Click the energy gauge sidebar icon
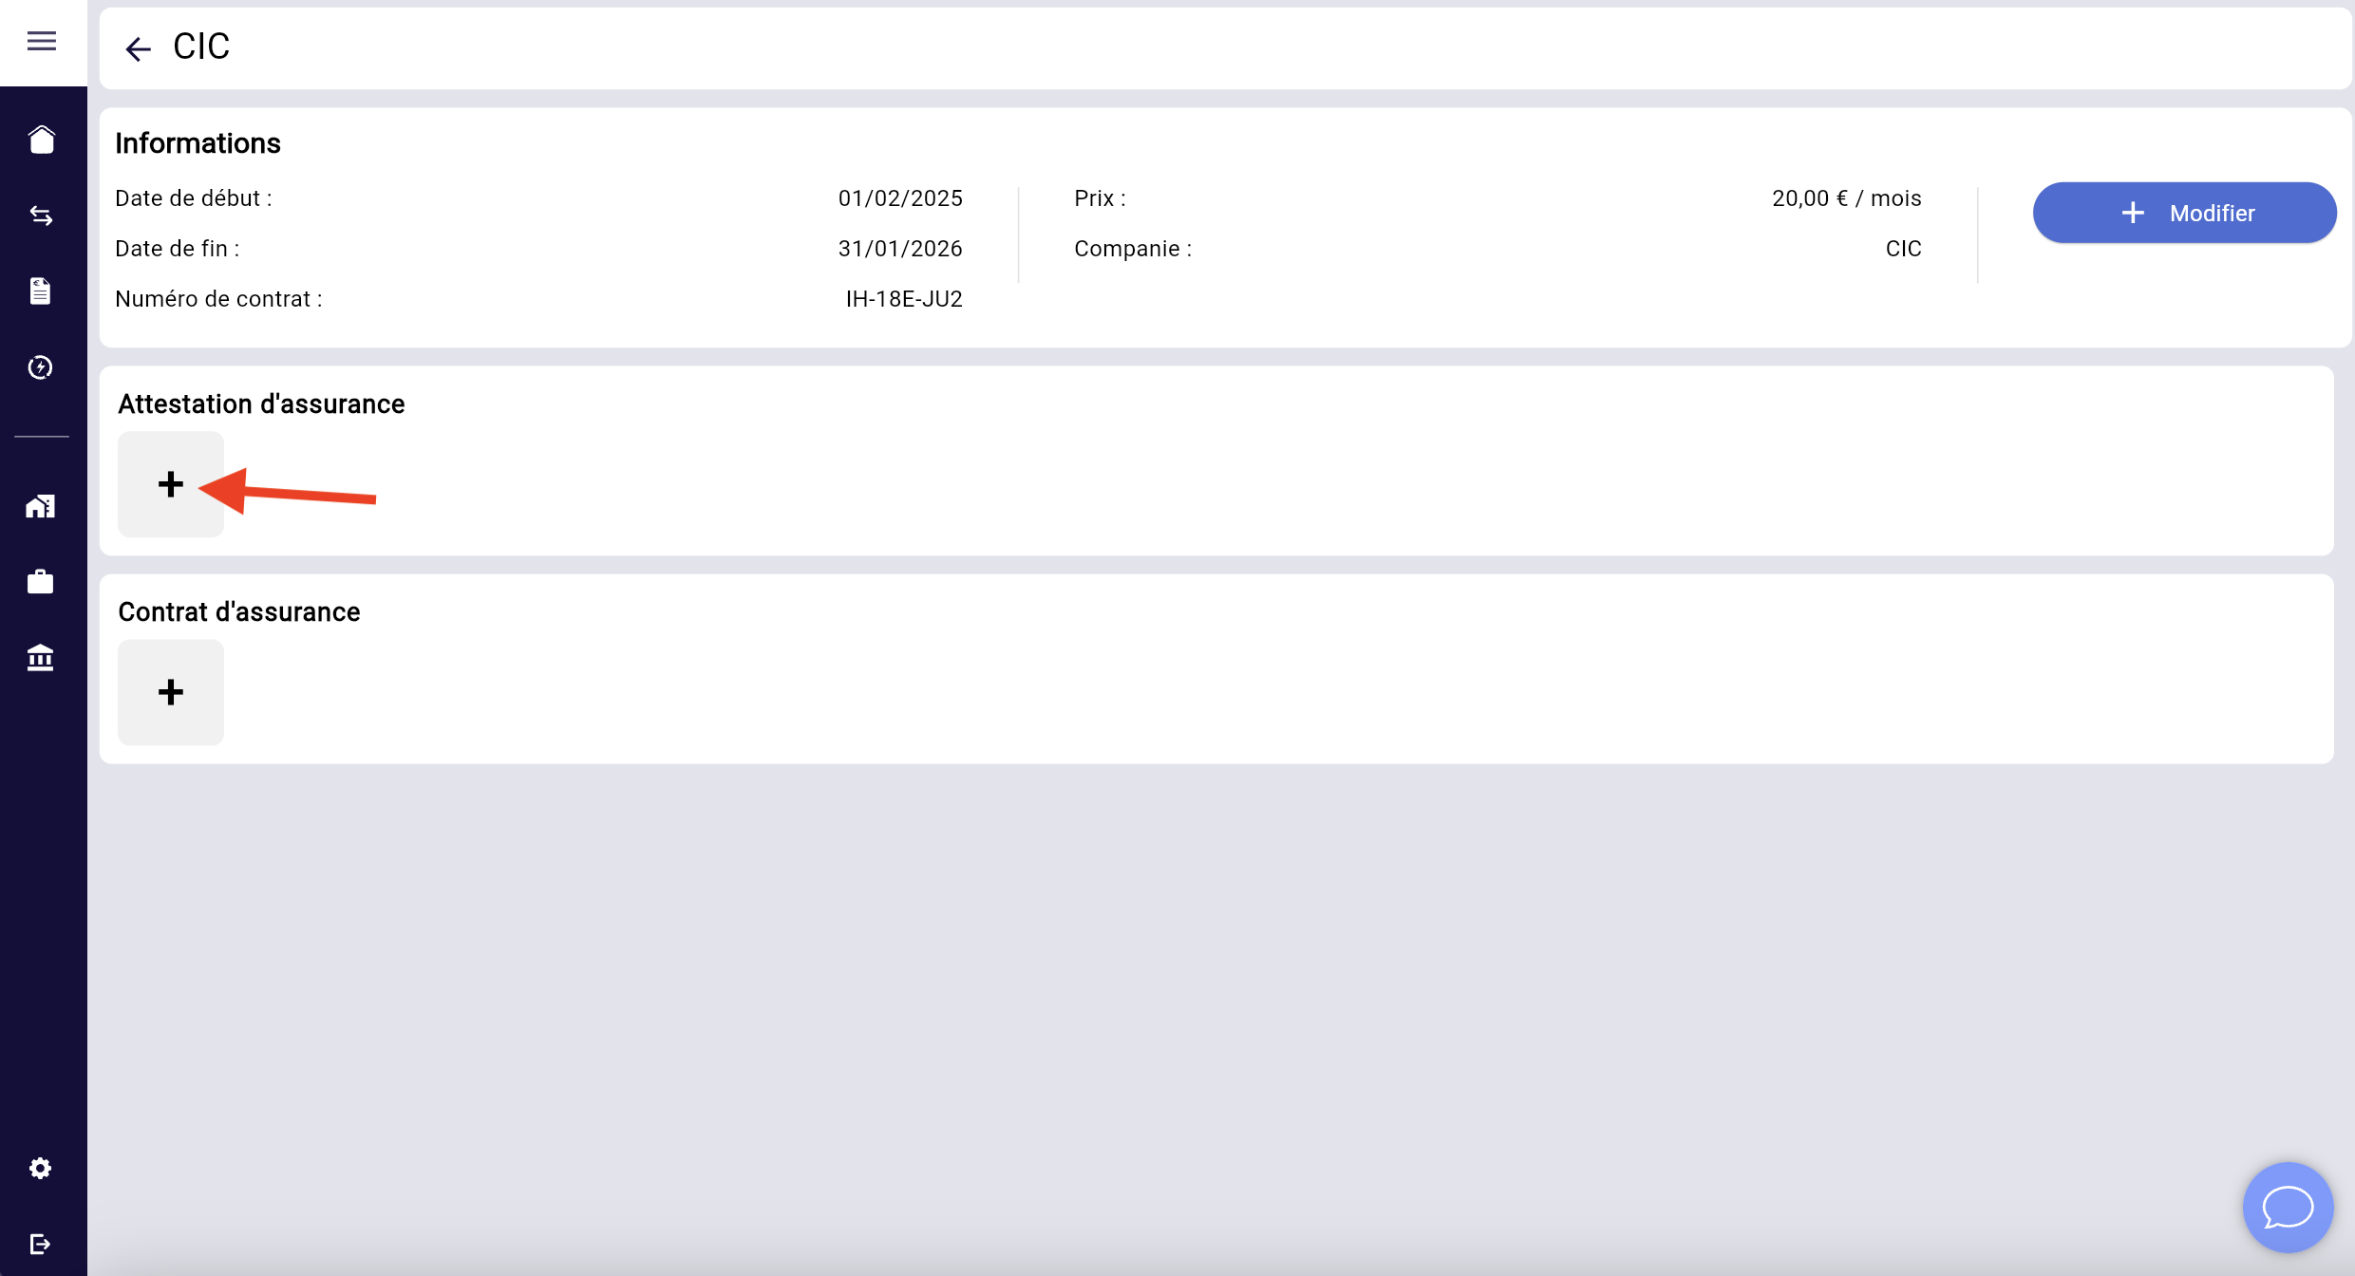 [41, 367]
